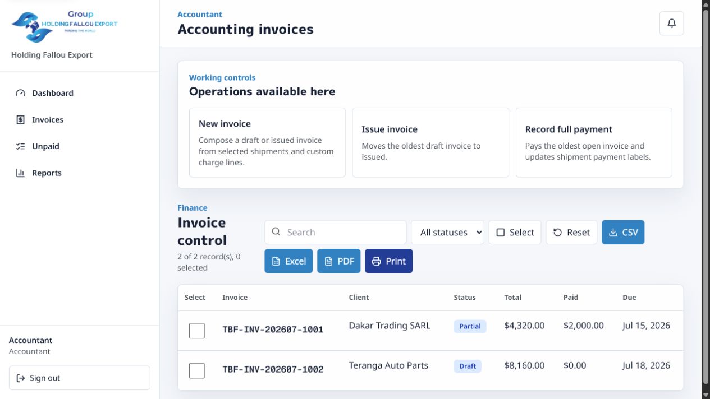Click the Partial status badge

coord(470,326)
